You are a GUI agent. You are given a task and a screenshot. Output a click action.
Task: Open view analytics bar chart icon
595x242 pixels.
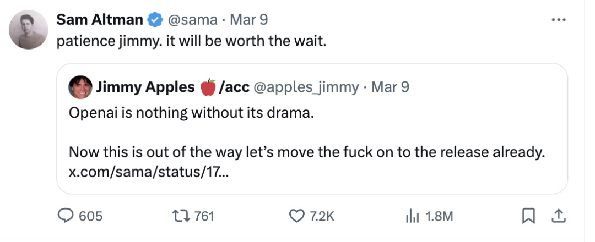pyautogui.click(x=413, y=216)
